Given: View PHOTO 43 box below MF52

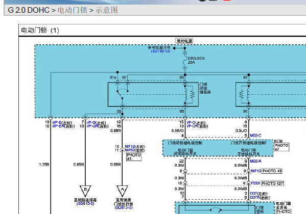Looking at the screenshot, I should click(134, 157).
